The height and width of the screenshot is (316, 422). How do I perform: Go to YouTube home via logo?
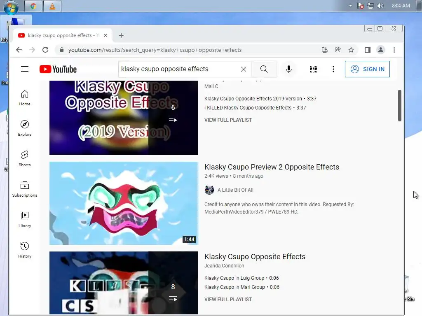pyautogui.click(x=58, y=69)
